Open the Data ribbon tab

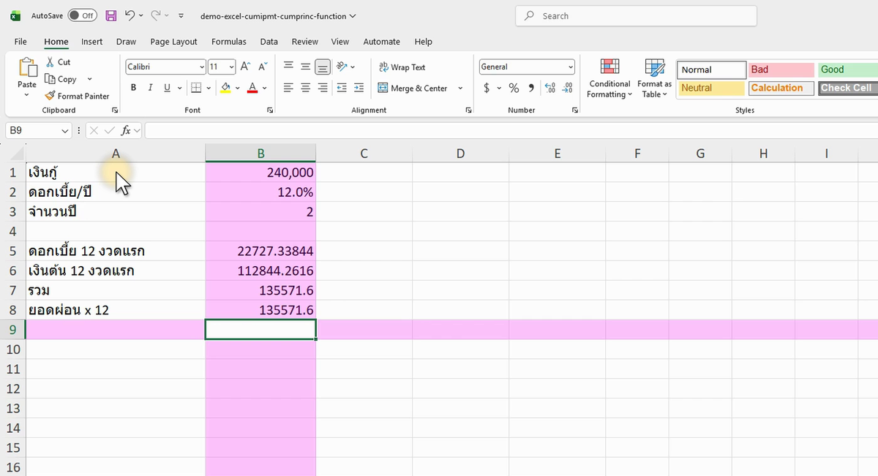click(269, 42)
